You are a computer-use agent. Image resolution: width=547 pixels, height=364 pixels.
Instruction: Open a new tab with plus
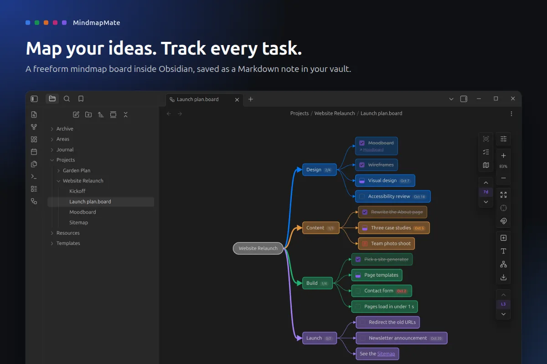tap(250, 99)
